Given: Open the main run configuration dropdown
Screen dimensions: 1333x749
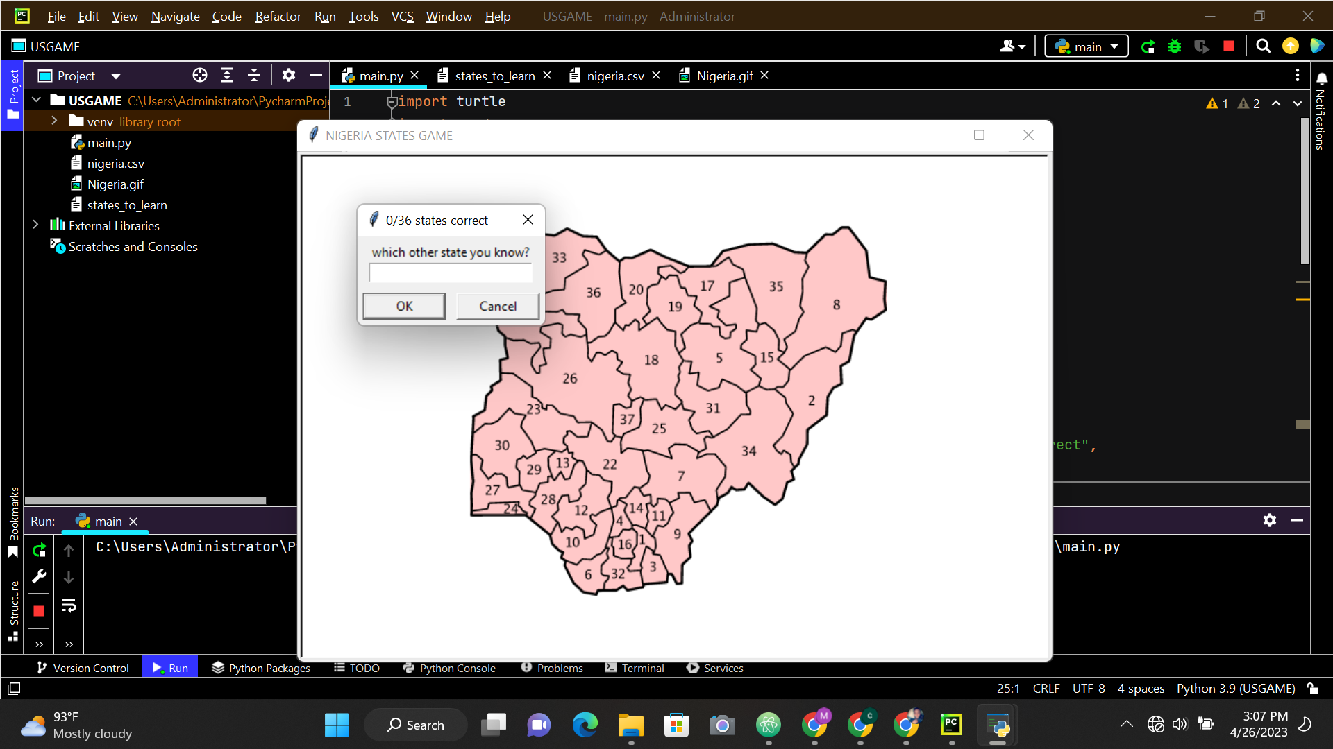Looking at the screenshot, I should click(x=1087, y=46).
